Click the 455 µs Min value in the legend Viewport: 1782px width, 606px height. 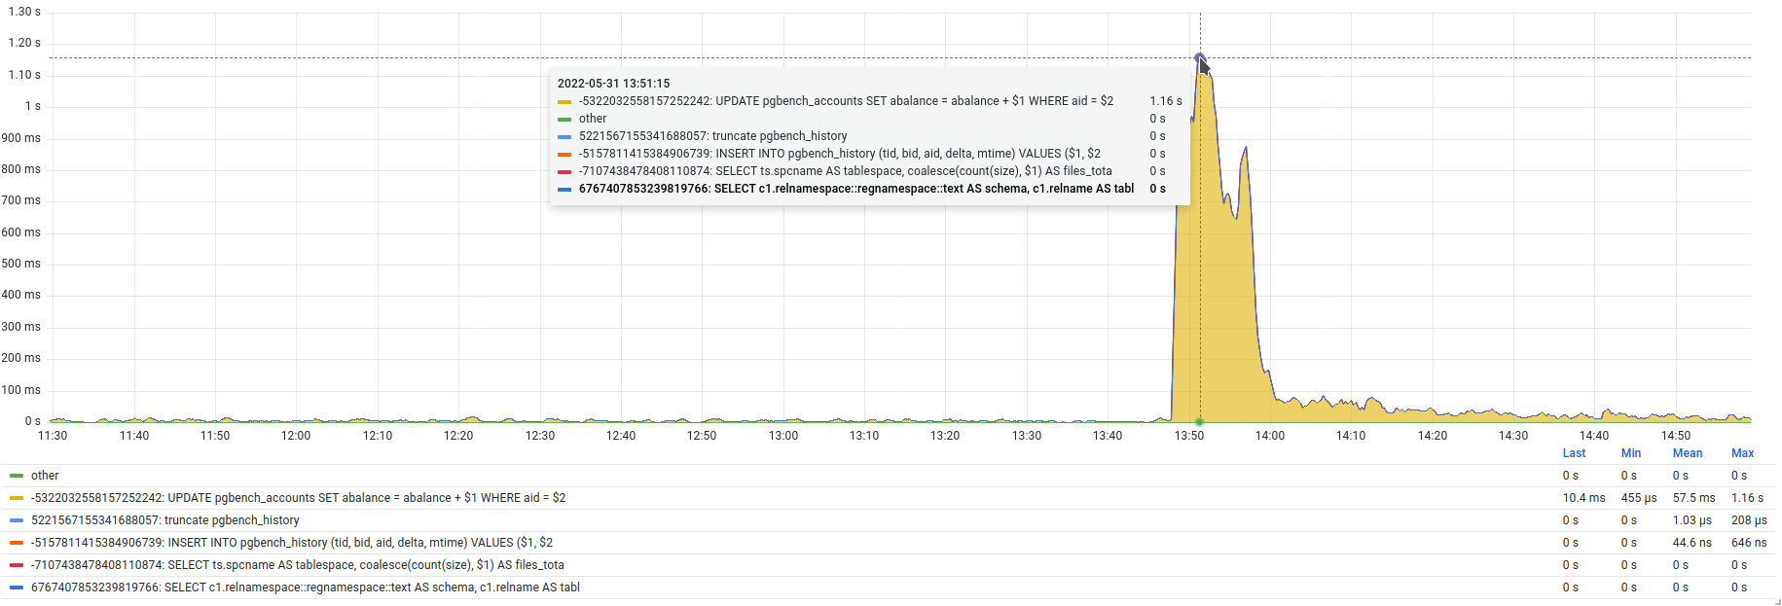pos(1639,498)
